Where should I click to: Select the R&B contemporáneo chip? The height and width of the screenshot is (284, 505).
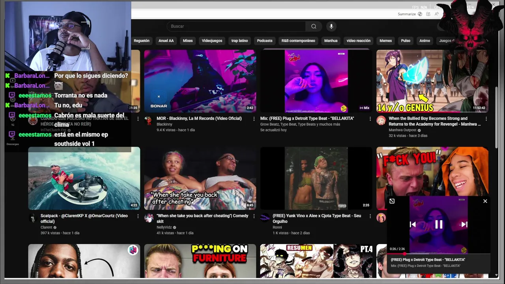(x=298, y=41)
